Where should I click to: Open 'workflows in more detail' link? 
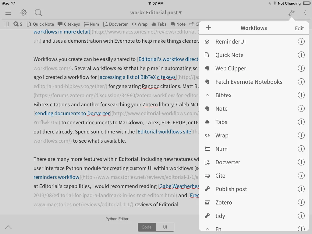pos(62,32)
